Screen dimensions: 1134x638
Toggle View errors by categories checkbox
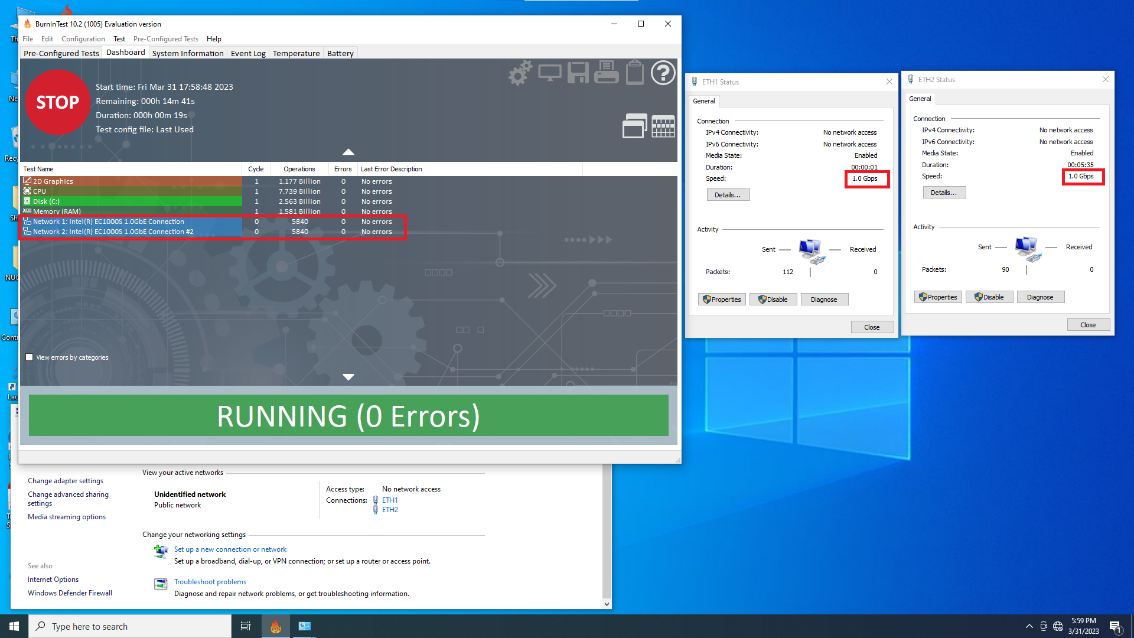[x=30, y=357]
